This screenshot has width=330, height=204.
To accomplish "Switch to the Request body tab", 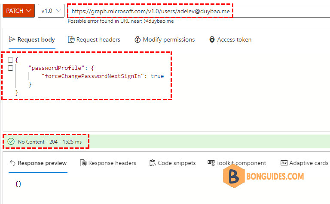I will point(32,40).
